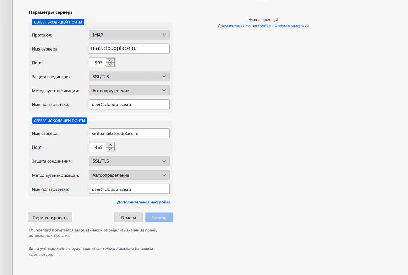Decrease the incoming port 993 value
This screenshot has height=275, width=408.
click(110, 65)
